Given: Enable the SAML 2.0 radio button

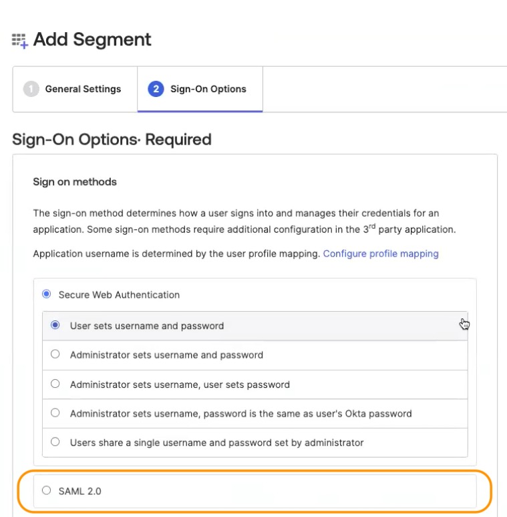Looking at the screenshot, I should tap(46, 491).
